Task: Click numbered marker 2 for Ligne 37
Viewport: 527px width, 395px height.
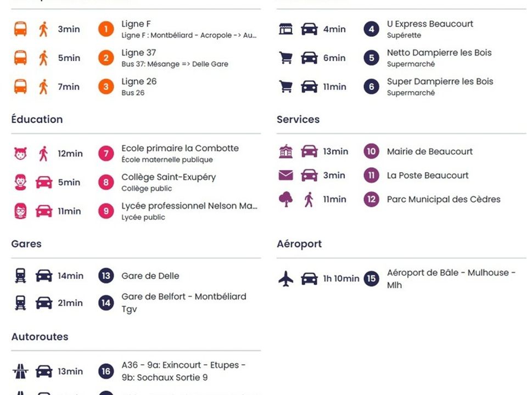Action: click(106, 58)
